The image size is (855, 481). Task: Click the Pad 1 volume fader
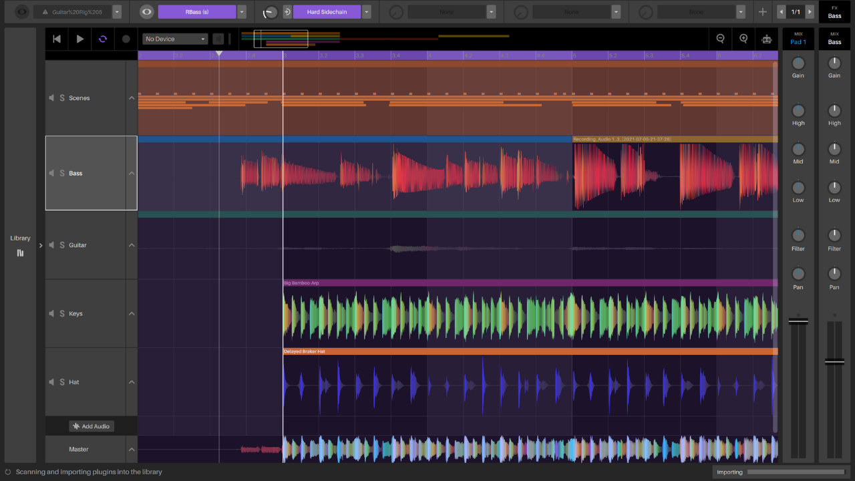[798, 321]
